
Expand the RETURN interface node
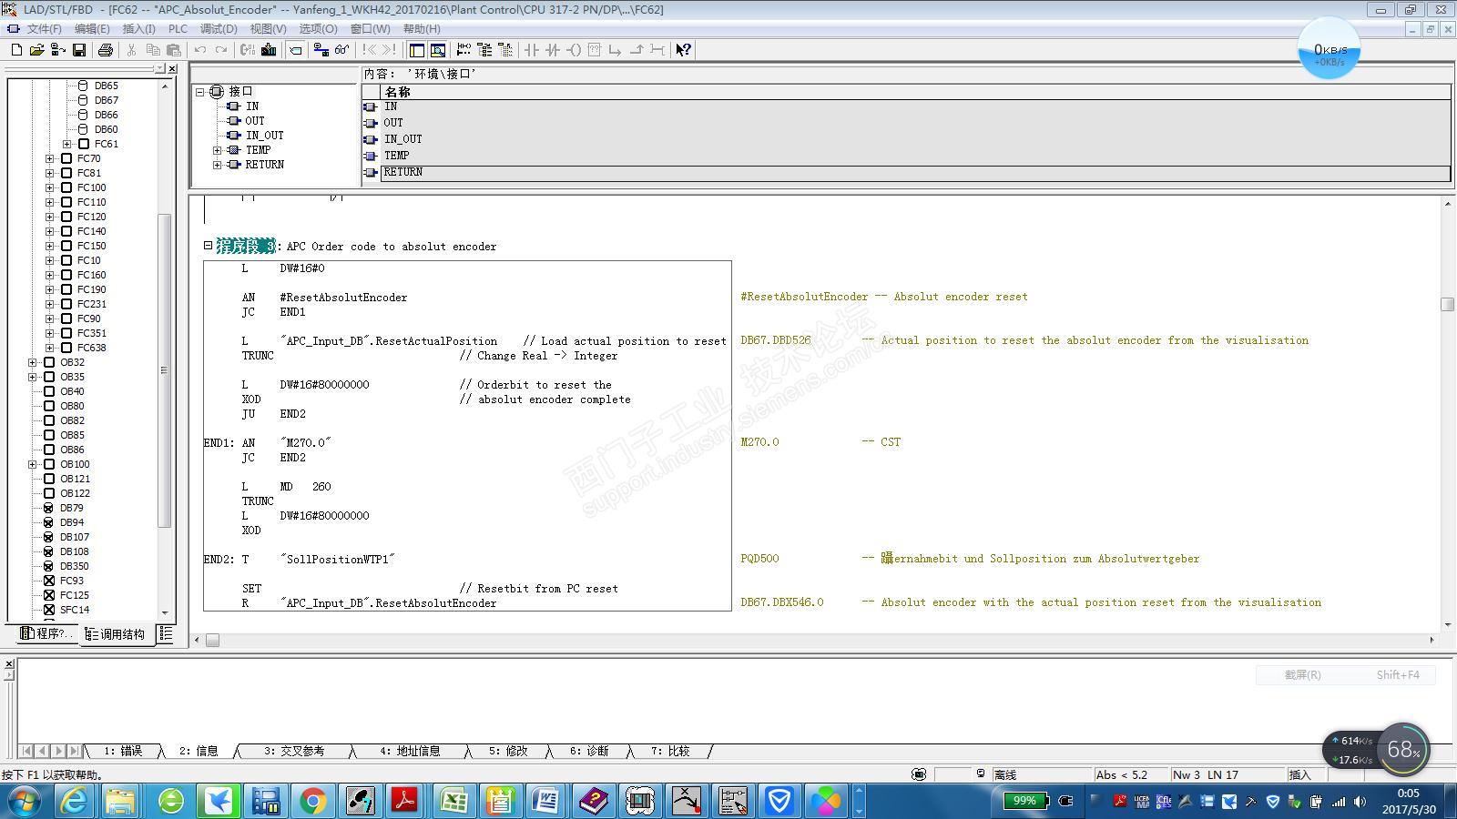point(217,165)
